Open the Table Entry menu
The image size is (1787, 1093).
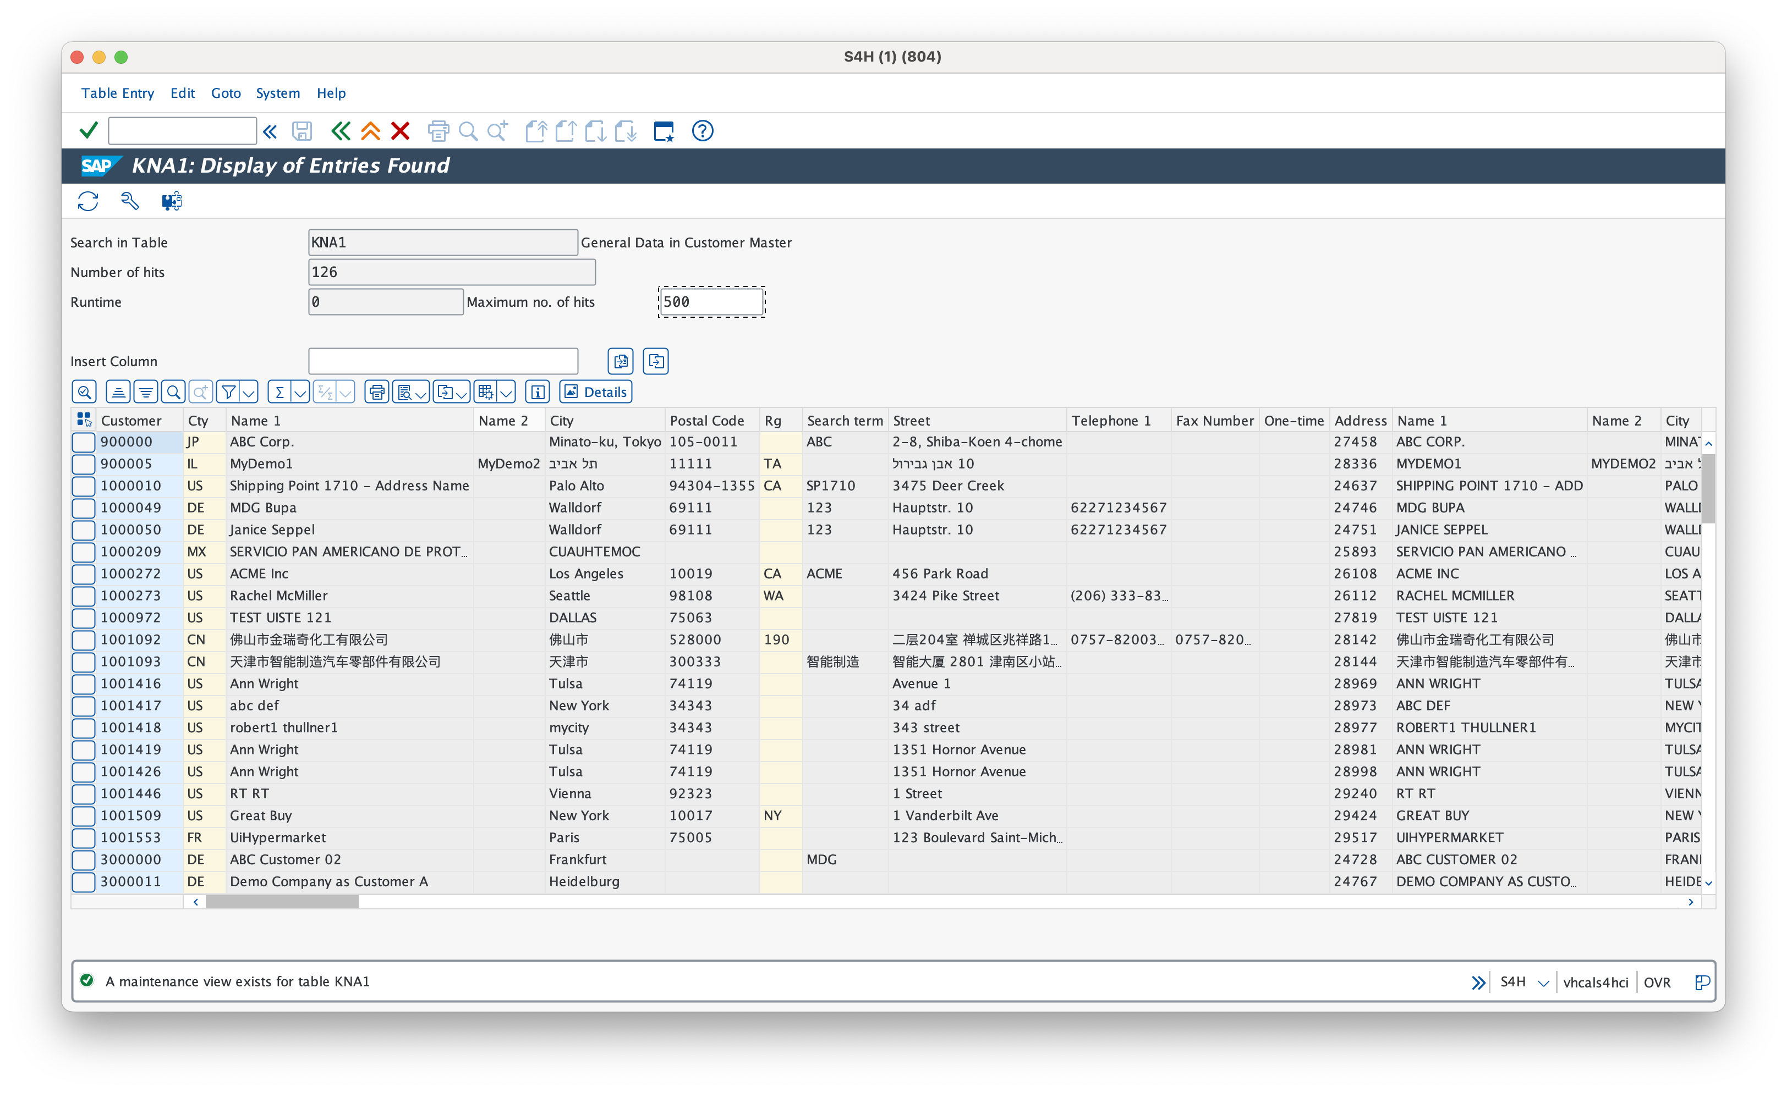(x=118, y=93)
